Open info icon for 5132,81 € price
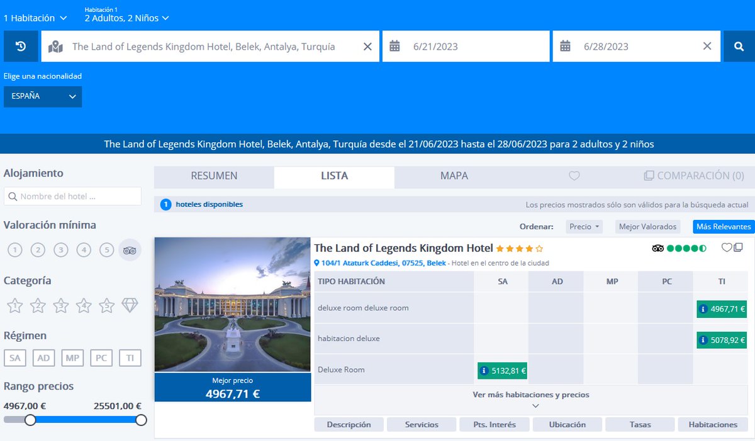755x441 pixels. [484, 371]
